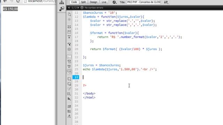
Task: Click the $bancoJuros assignment on line 11
Action: [x=100, y=13]
